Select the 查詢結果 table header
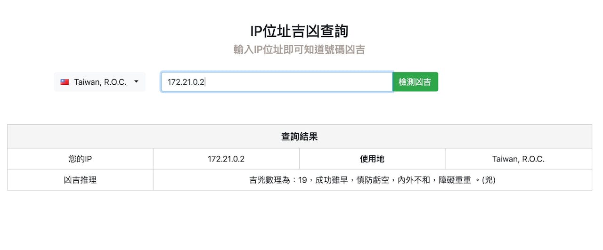This screenshot has height=250, width=603. pos(300,137)
